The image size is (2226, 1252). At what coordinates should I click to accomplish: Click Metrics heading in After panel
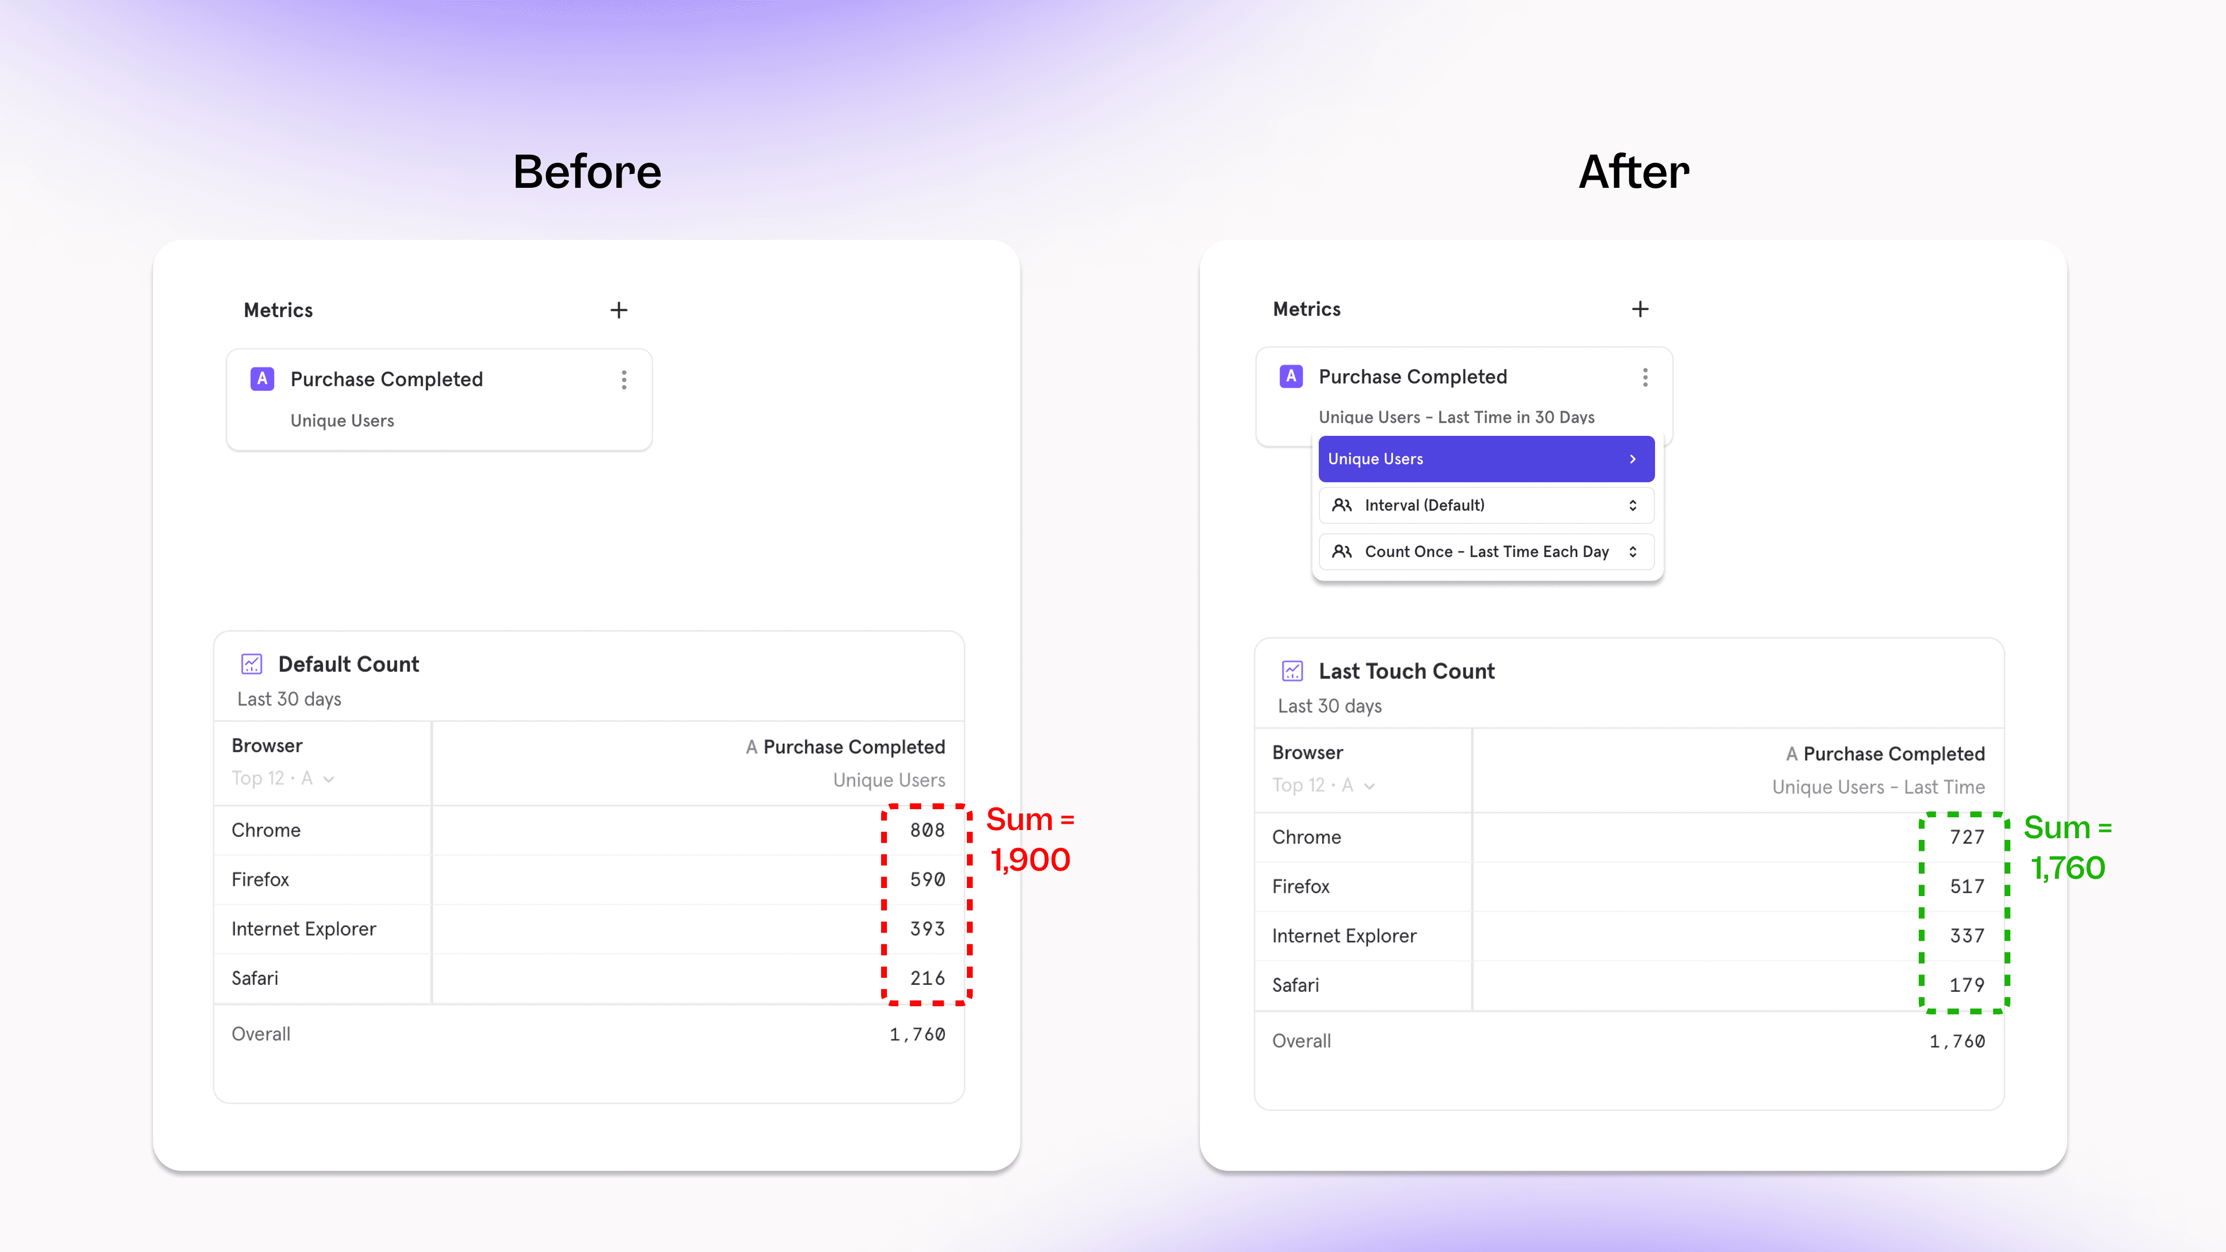click(1307, 310)
